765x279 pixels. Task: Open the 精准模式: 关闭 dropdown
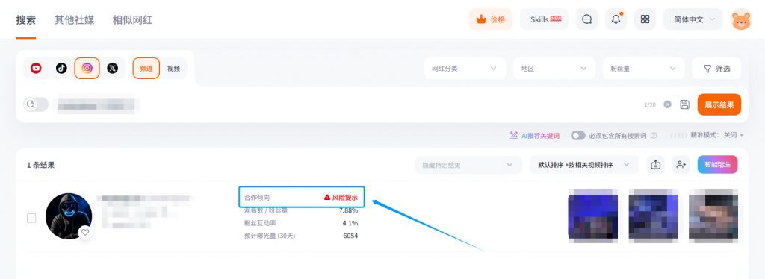point(717,135)
